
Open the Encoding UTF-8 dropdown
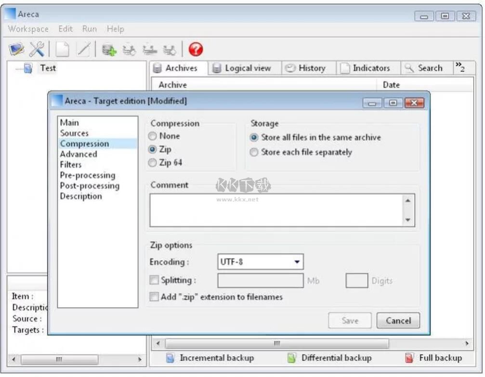(261, 261)
